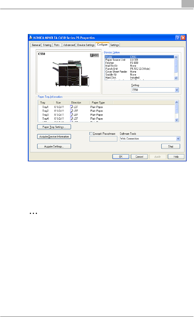
Task: Select the Configure tab
Action: (102, 45)
